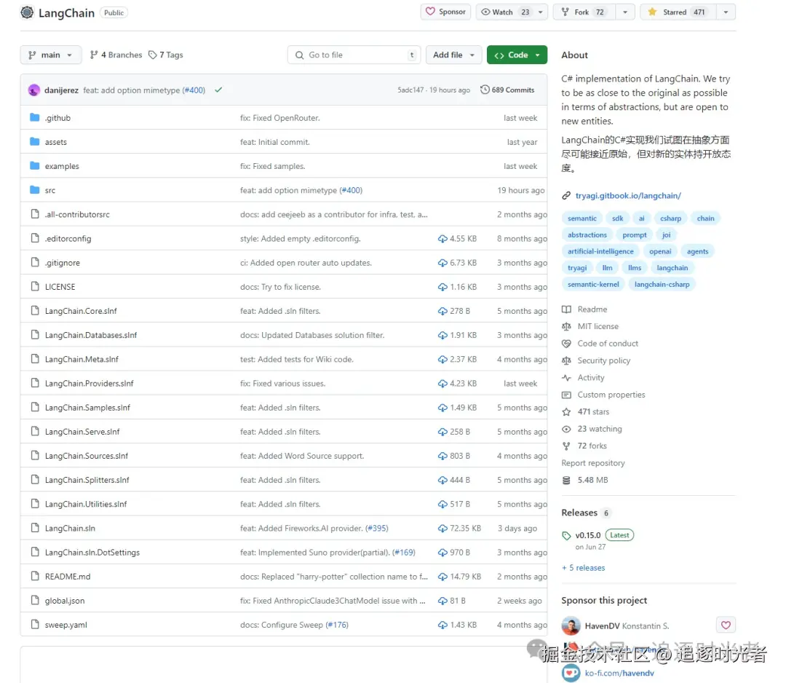Open the #169 Suno provider commit link
This screenshot has width=786, height=683.
click(x=403, y=552)
